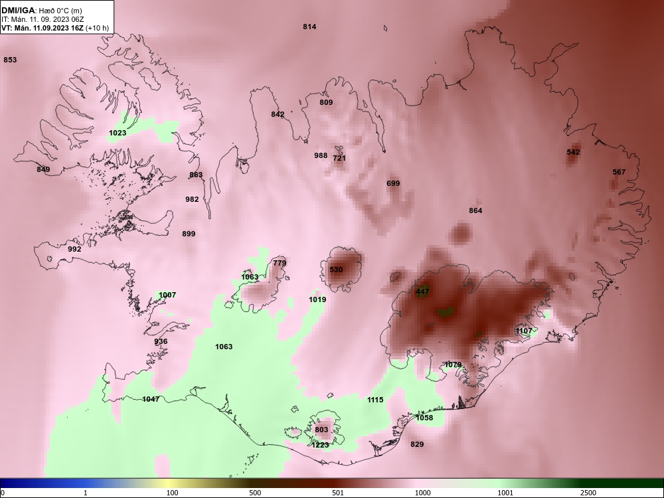Click the map value 542
Screen dimensions: 664x498
coord(574,152)
